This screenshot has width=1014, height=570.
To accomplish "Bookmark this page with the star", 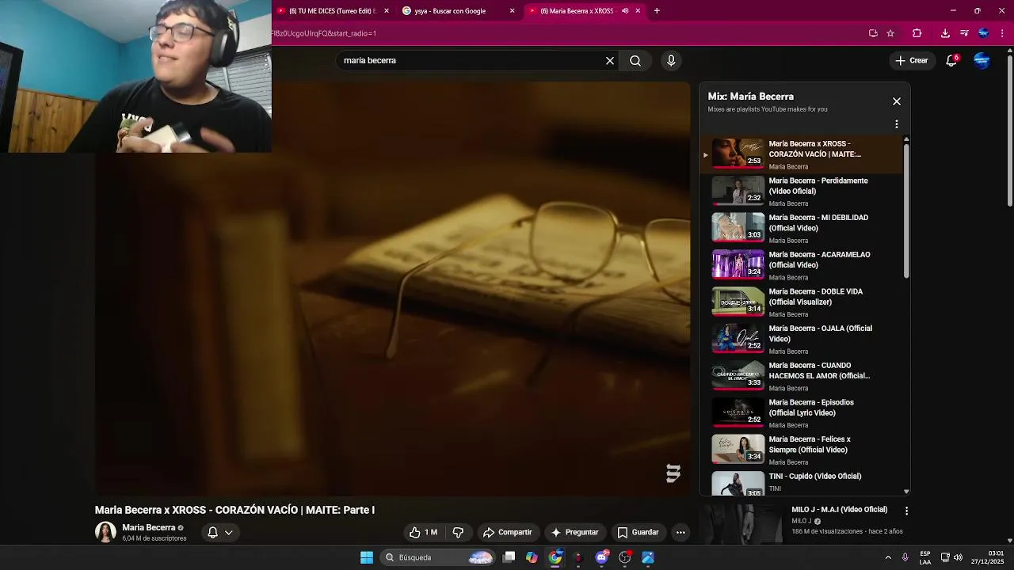I will [890, 33].
